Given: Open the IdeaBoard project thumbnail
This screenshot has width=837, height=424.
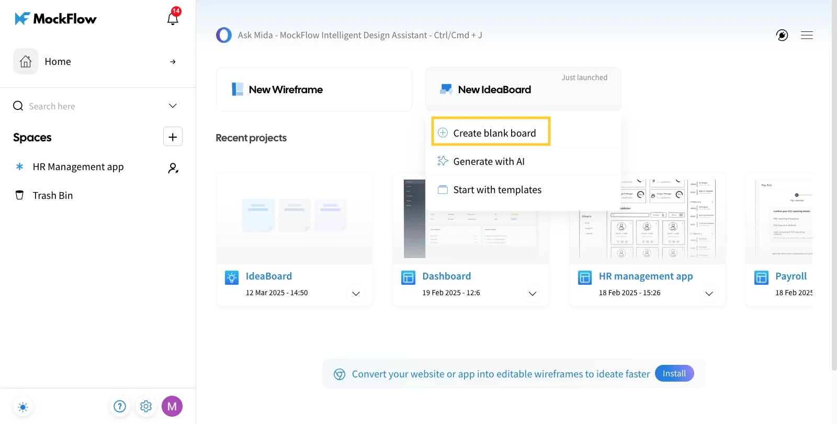Looking at the screenshot, I should tap(295, 218).
